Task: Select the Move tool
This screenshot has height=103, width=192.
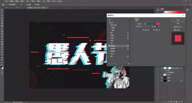Action: [x=2, y=10]
